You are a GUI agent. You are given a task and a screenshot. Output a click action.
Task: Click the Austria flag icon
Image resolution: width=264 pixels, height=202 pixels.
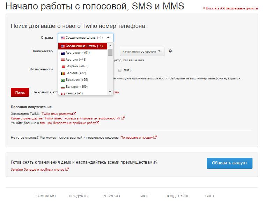63,60
